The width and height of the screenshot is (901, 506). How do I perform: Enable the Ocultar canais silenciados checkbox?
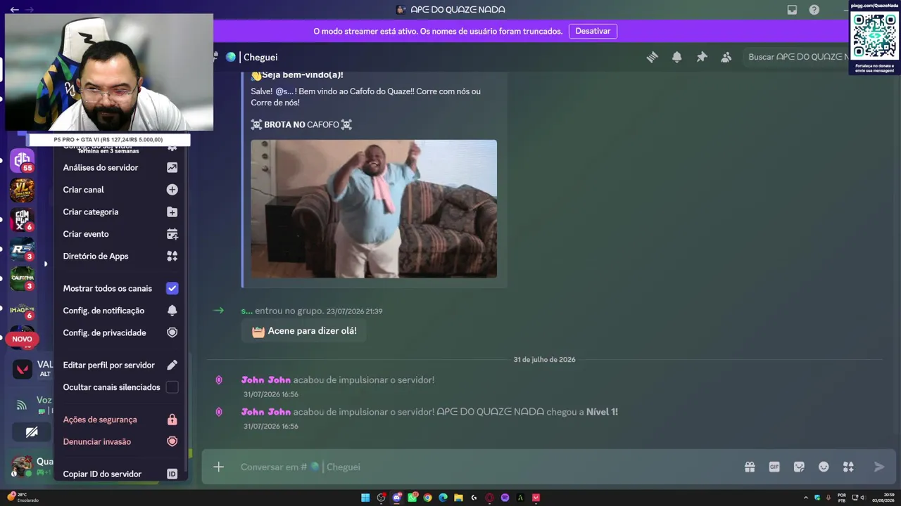pyautogui.click(x=172, y=387)
